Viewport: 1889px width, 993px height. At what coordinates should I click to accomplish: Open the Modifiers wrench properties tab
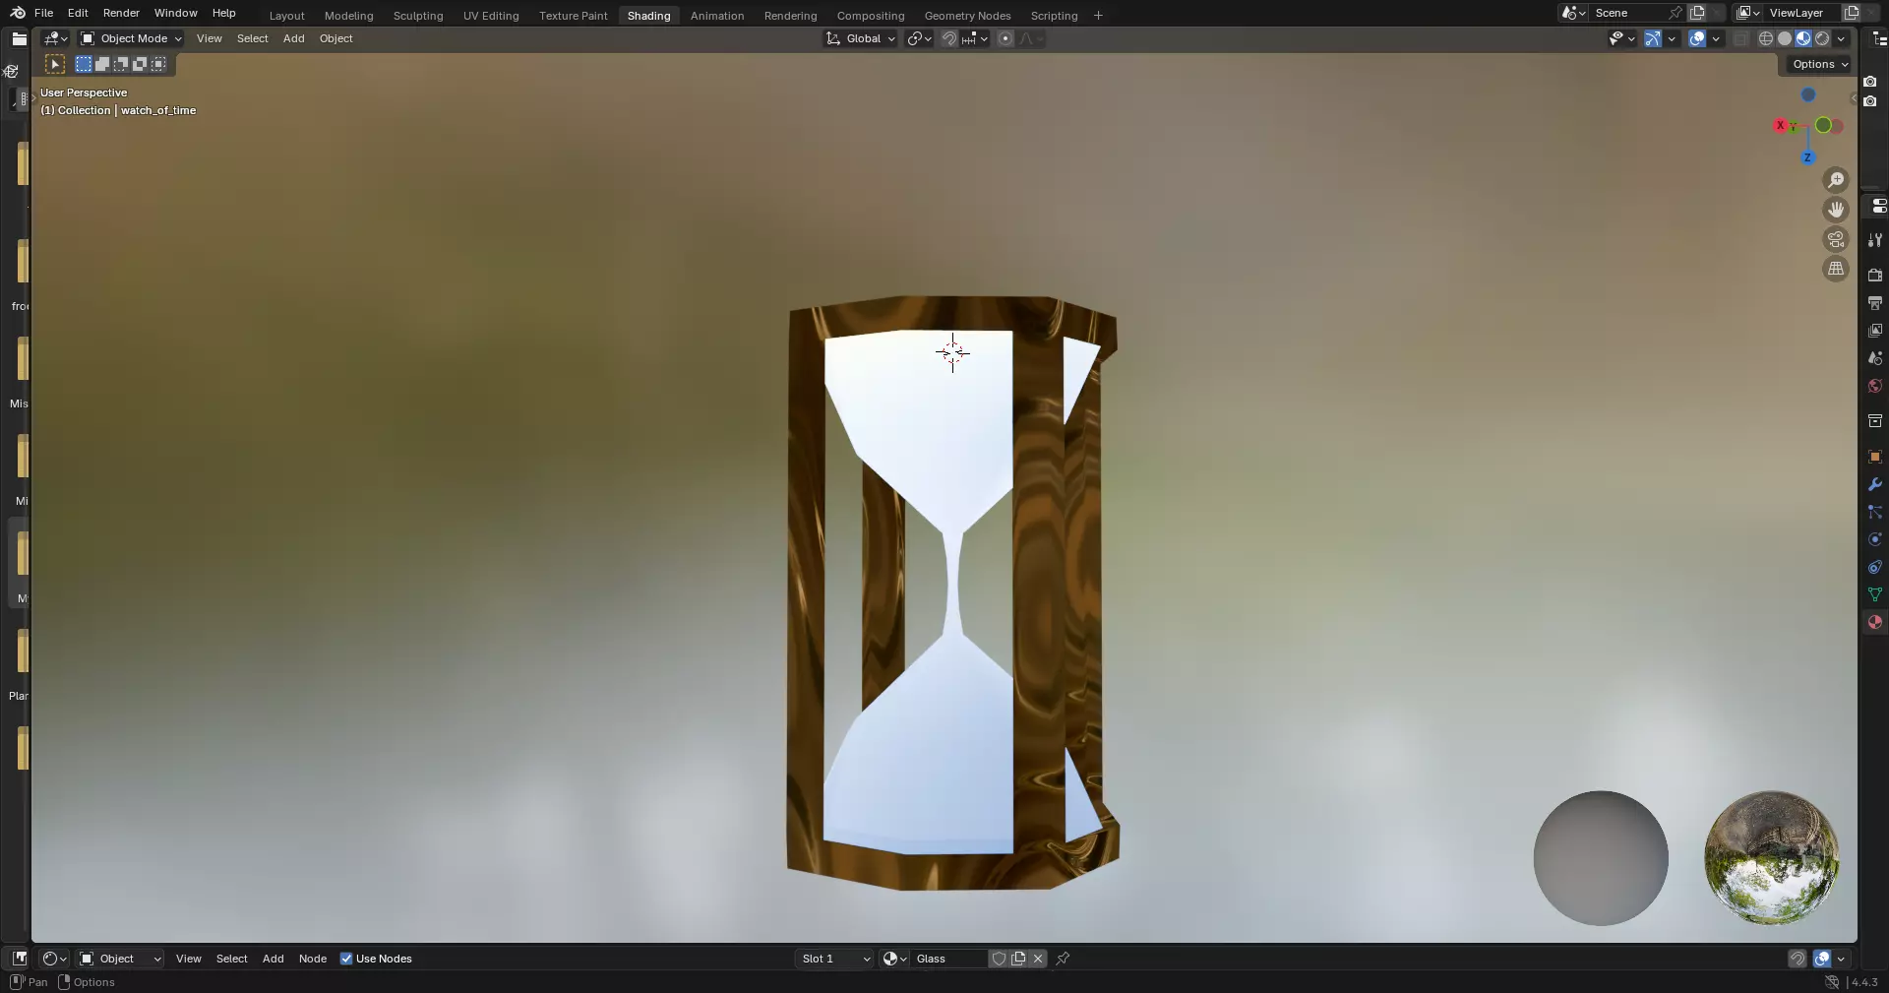tap(1875, 485)
